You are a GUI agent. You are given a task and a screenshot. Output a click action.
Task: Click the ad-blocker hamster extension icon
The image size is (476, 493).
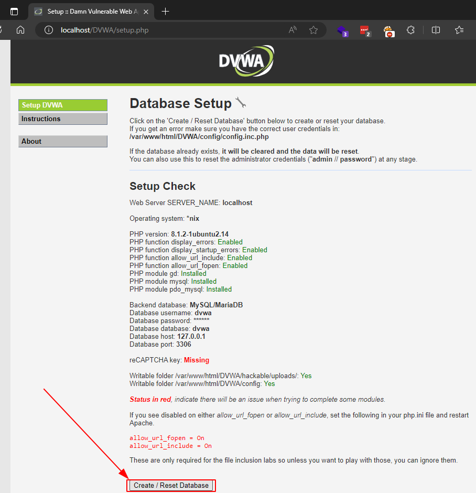(x=388, y=30)
